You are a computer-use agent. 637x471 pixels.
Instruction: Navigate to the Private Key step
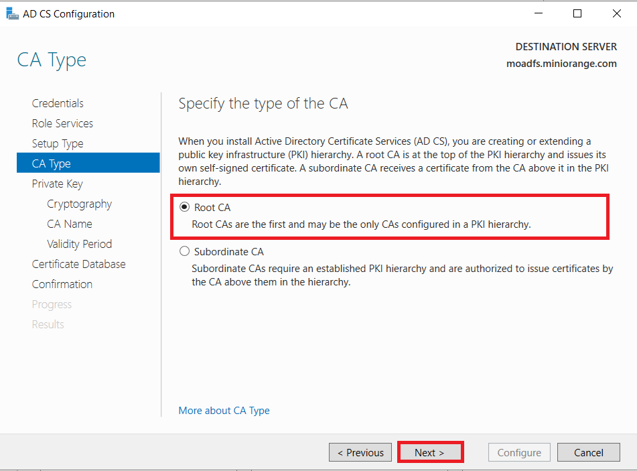tap(57, 183)
